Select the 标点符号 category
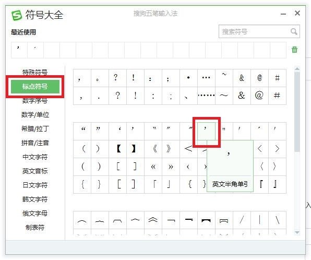Viewport: 311px width, 260px height. coord(35,87)
